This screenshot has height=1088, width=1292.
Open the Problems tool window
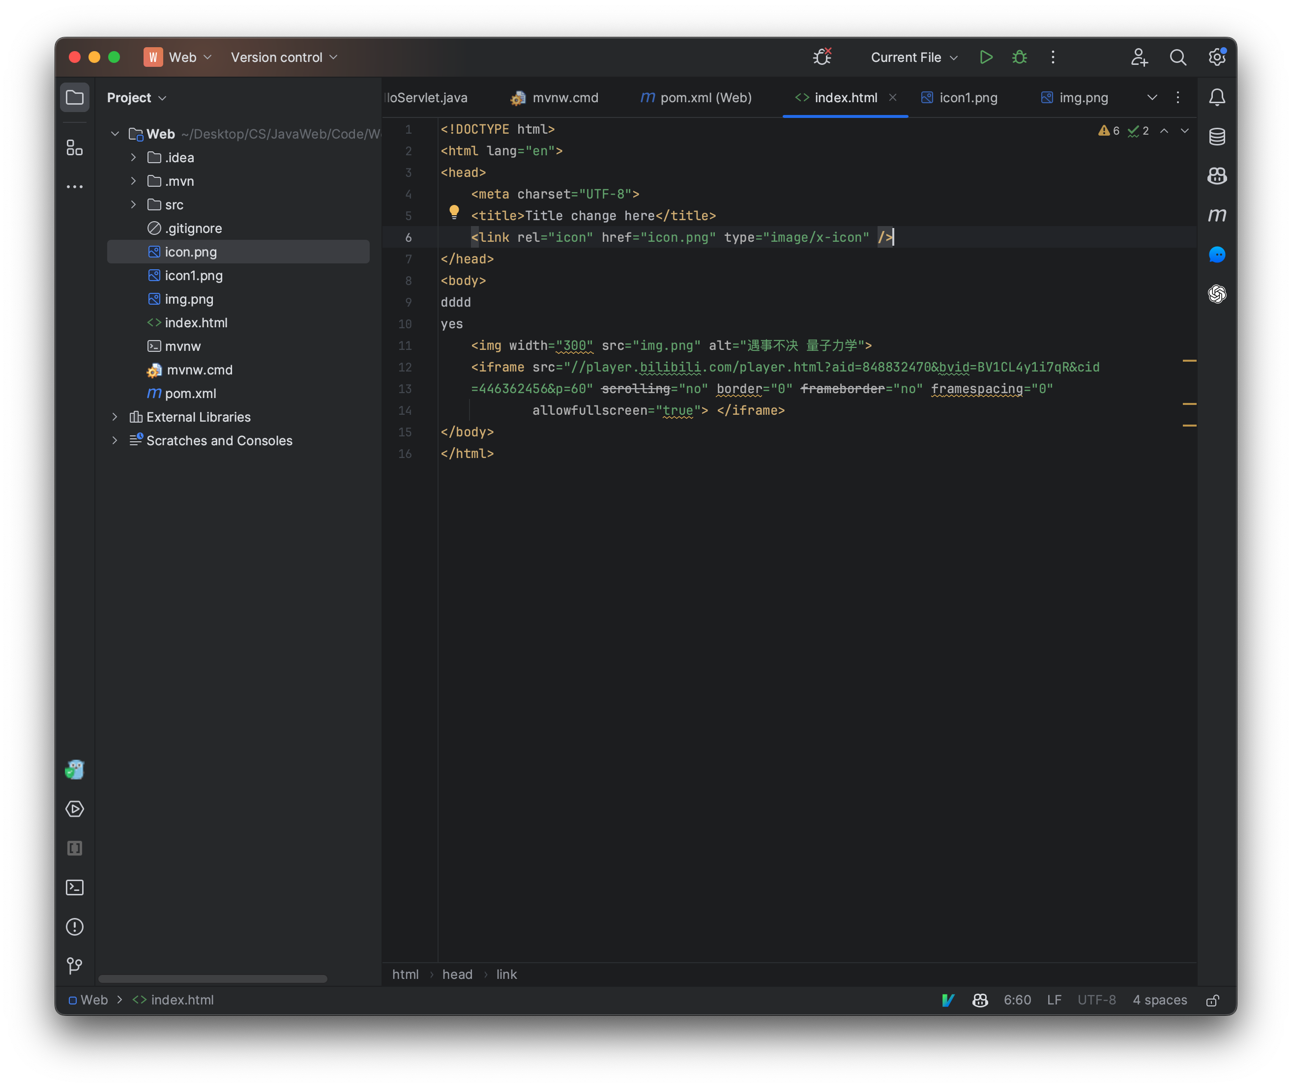(75, 927)
